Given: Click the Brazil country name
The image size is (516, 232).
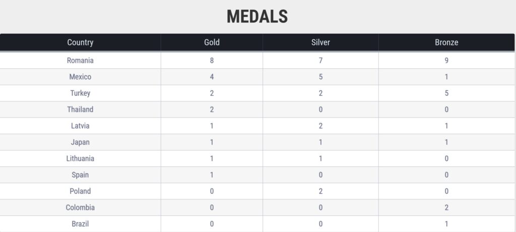Looking at the screenshot, I should (80, 224).
